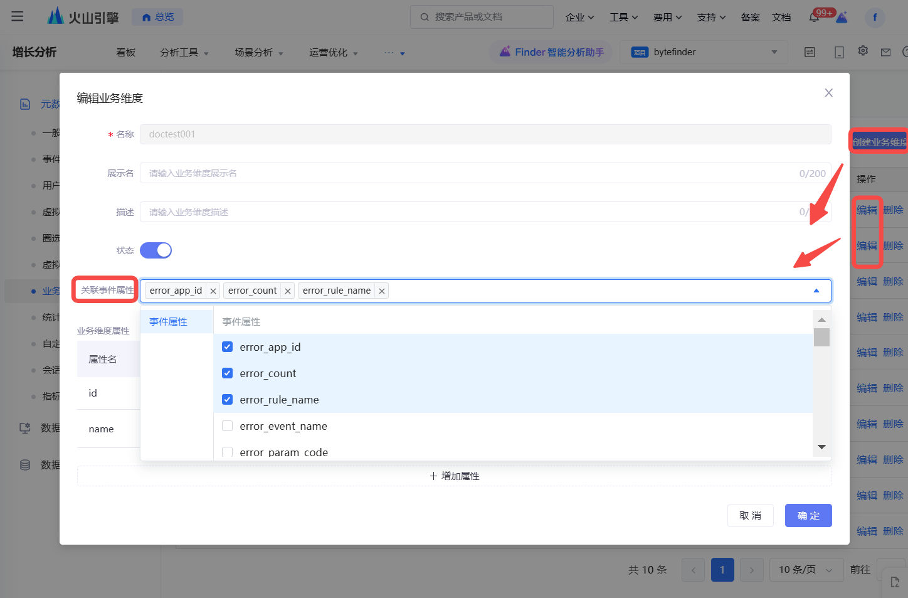Check error_event_name checkbox
Image resolution: width=908 pixels, height=598 pixels.
point(228,426)
